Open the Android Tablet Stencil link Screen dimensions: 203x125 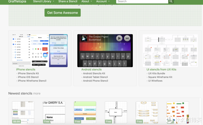click(95, 77)
